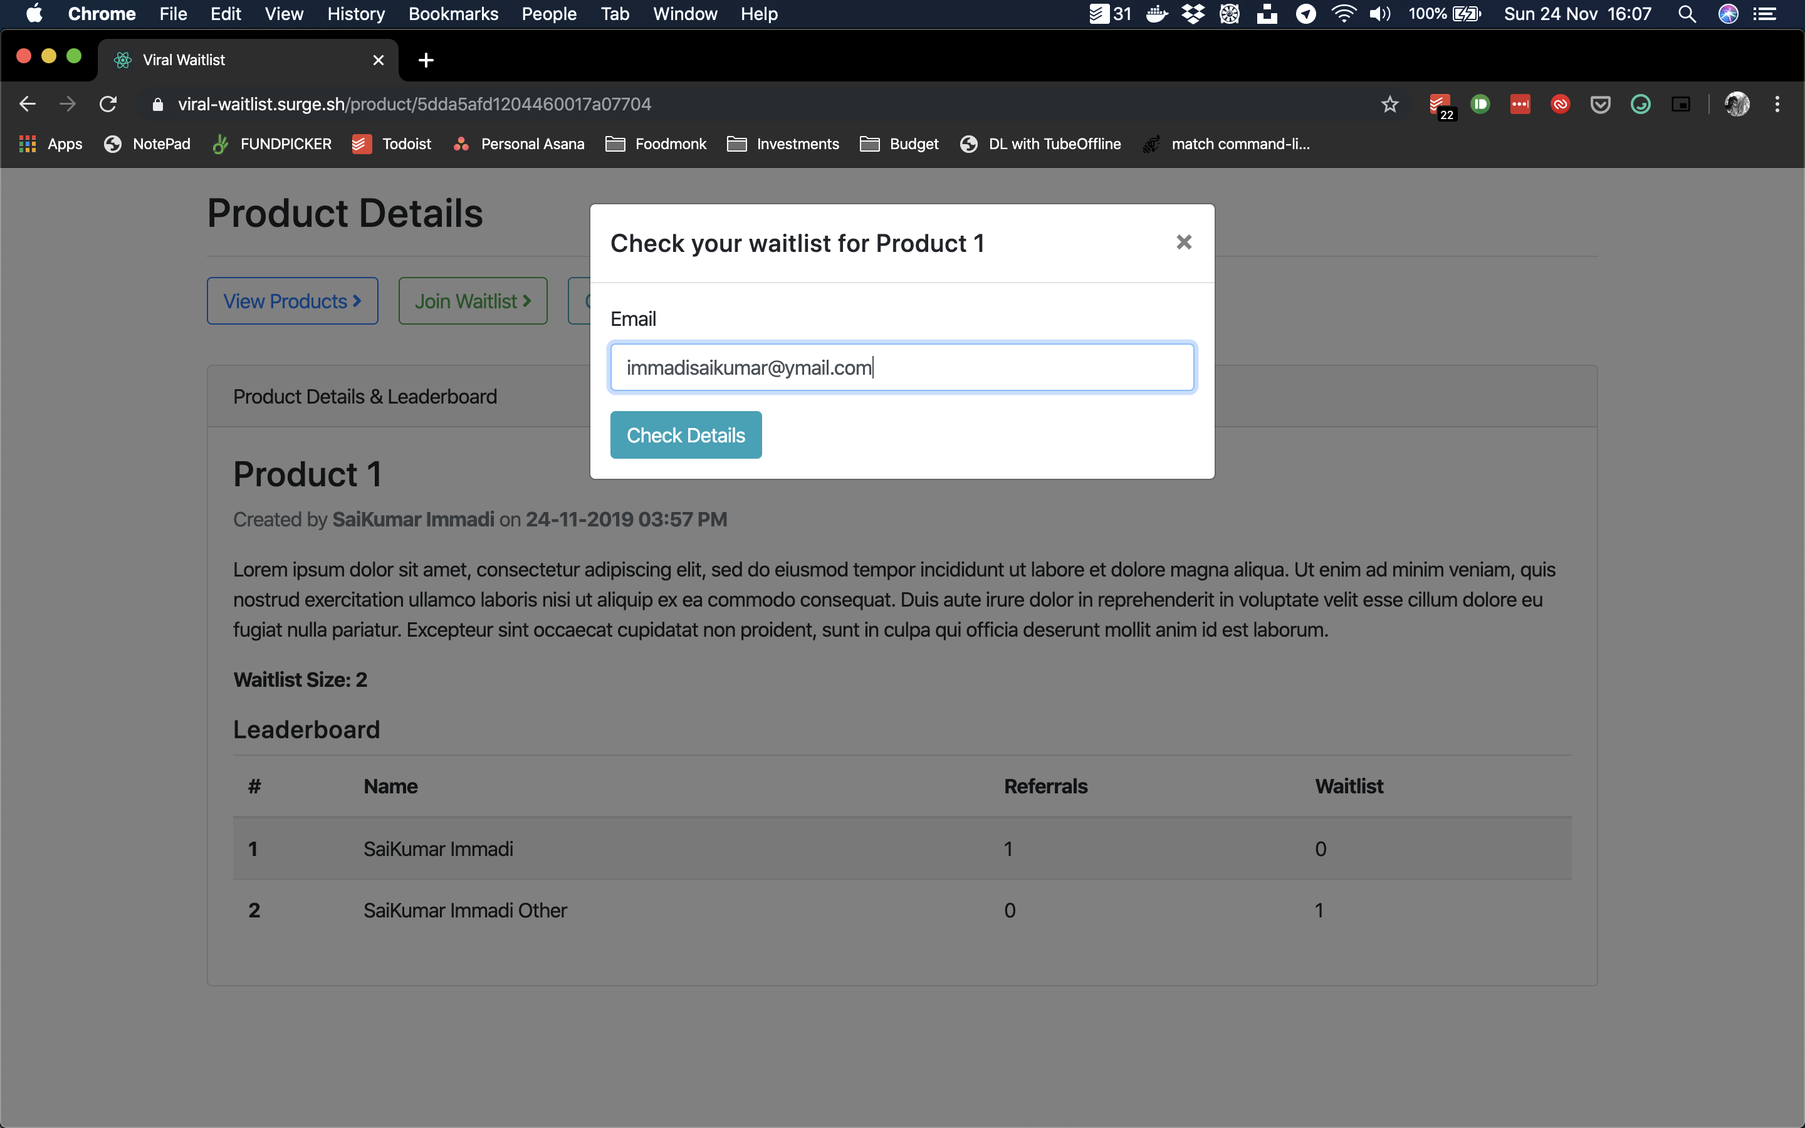This screenshot has width=1805, height=1128.
Task: Open a new browser tab
Action: click(x=426, y=60)
